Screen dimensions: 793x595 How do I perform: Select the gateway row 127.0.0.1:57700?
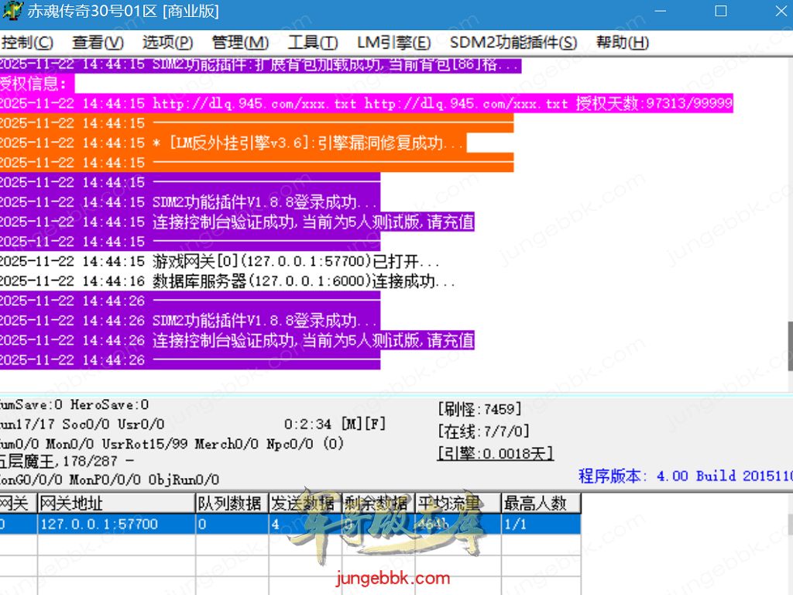pos(116,524)
